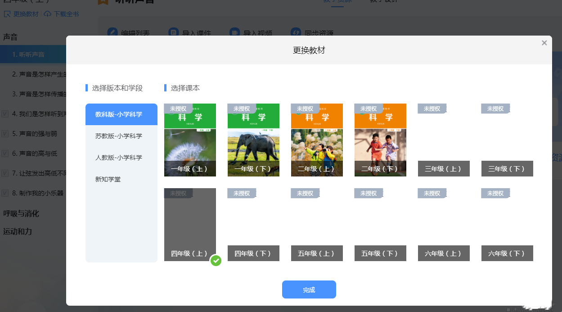Choose the 六年级（上） textbook
Viewport: 562px width, 312px height.
444,225
